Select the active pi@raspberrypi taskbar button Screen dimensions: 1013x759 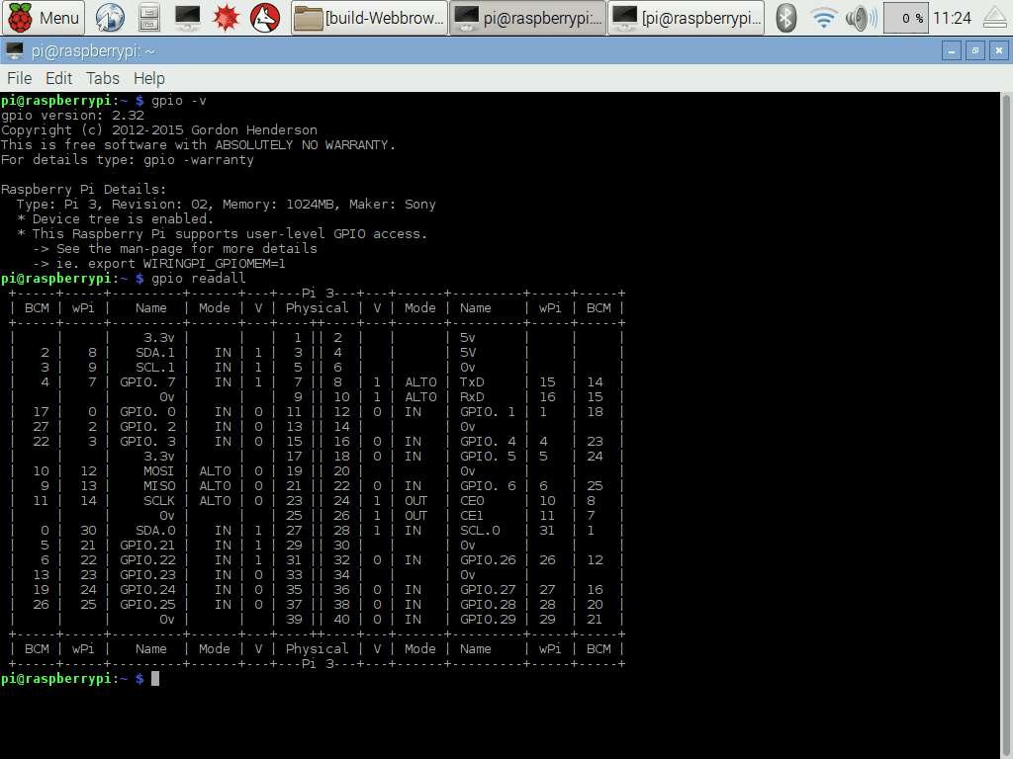click(527, 17)
